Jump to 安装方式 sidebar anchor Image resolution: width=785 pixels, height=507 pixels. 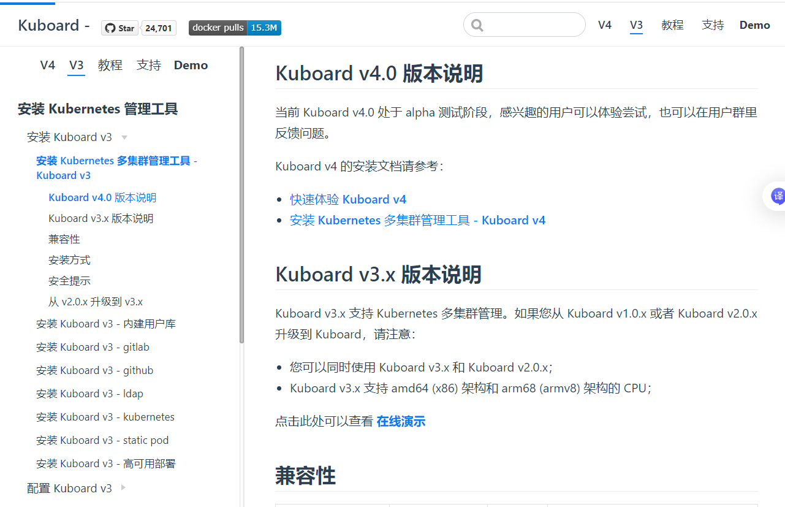pyautogui.click(x=69, y=260)
